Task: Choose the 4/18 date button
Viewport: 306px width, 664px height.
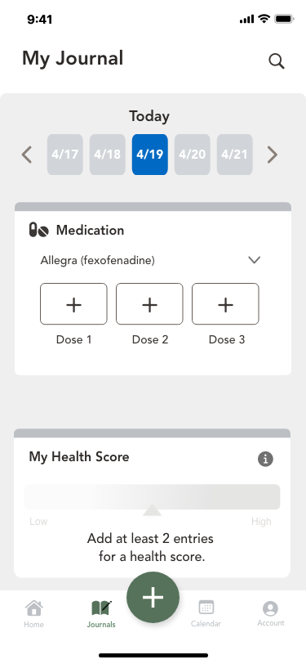Action: pyautogui.click(x=108, y=155)
